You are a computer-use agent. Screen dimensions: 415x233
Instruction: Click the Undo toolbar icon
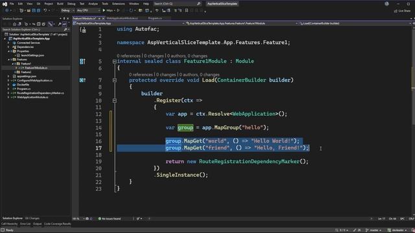pyautogui.click(x=45, y=10)
